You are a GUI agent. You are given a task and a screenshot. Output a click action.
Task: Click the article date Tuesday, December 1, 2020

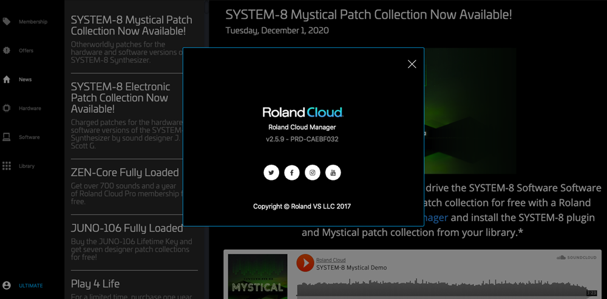click(277, 30)
